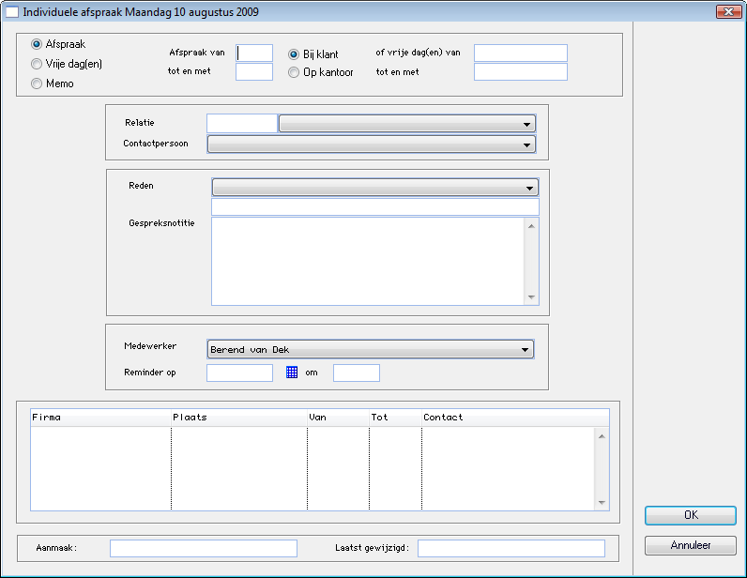Screen dimensions: 747x578
Task: Switch to Op kantoor radio option
Action: 295,72
